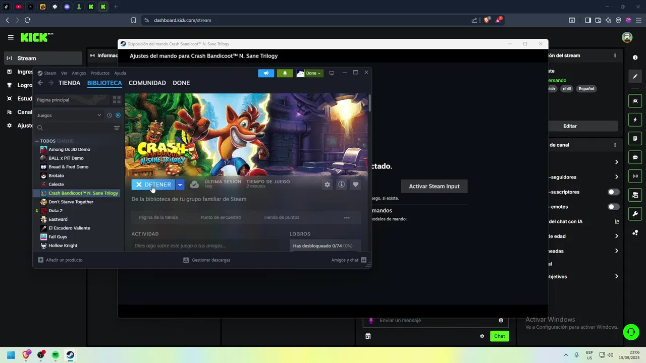
Task: Open Brave Leo AI sparkle icon
Action: click(x=608, y=20)
